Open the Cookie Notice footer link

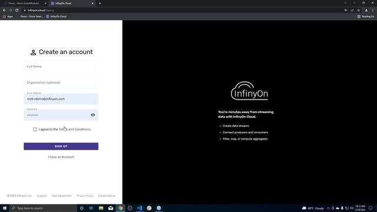coord(107,196)
